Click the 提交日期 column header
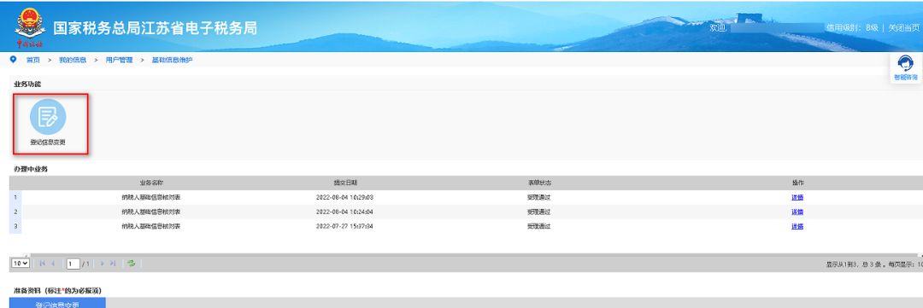Screen dimensions: 923x308 (345, 183)
